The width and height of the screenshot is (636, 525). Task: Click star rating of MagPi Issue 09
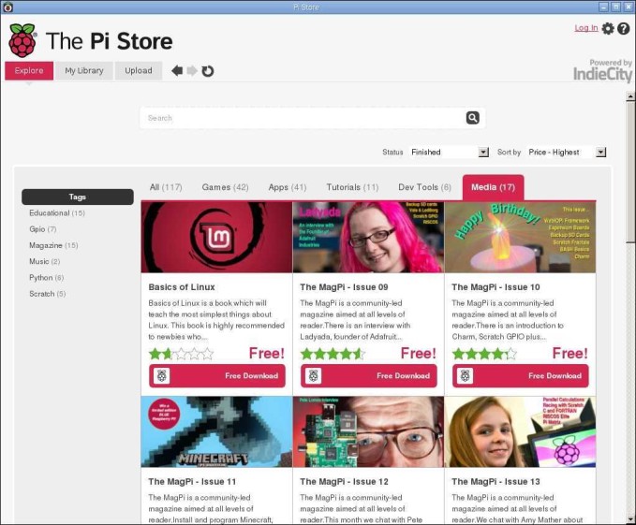333,354
